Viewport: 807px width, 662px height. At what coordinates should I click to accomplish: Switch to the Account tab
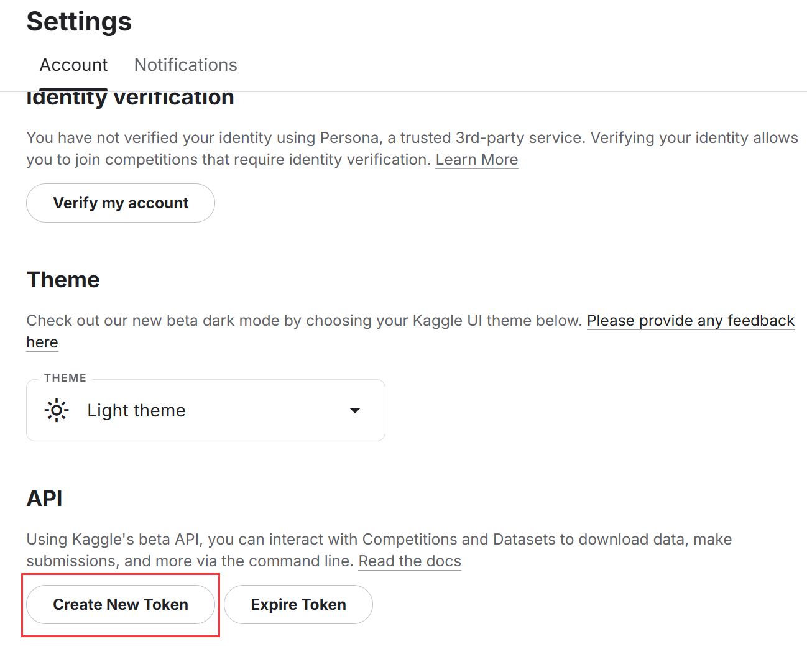73,65
